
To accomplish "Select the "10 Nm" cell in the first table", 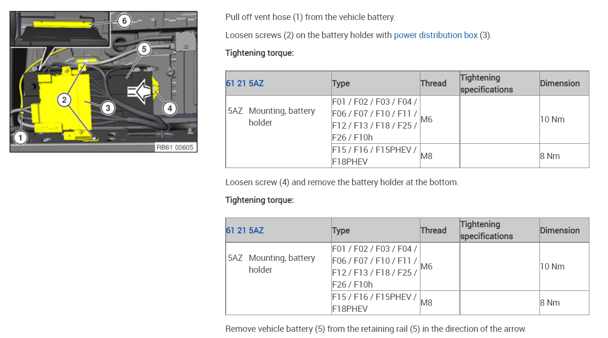I will [552, 119].
